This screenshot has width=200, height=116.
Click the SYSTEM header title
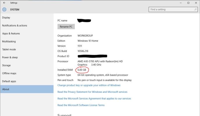[x=15, y=10]
